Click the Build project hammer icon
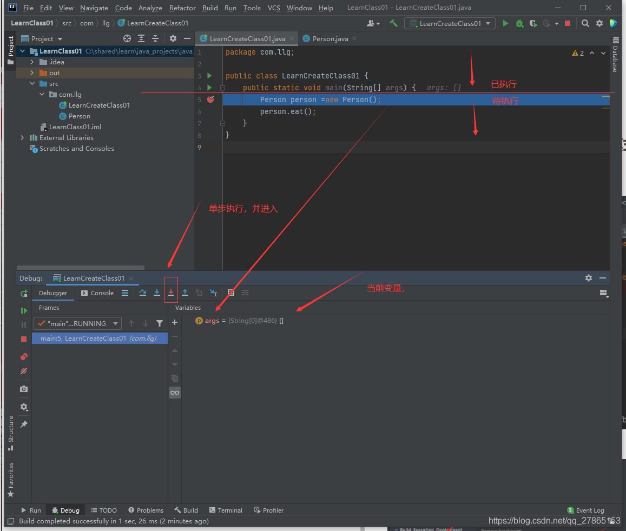 click(x=394, y=23)
